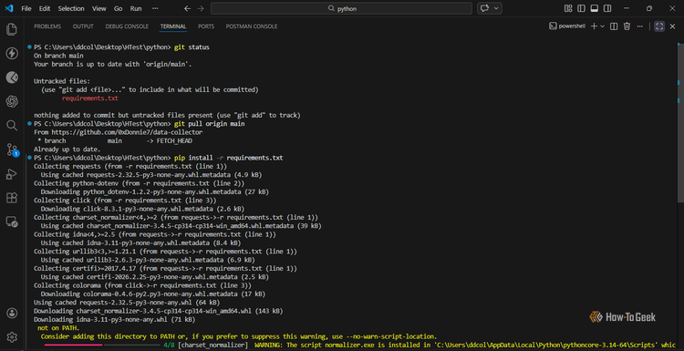Switch to the DEBUG CONSOLE tab

pos(127,26)
